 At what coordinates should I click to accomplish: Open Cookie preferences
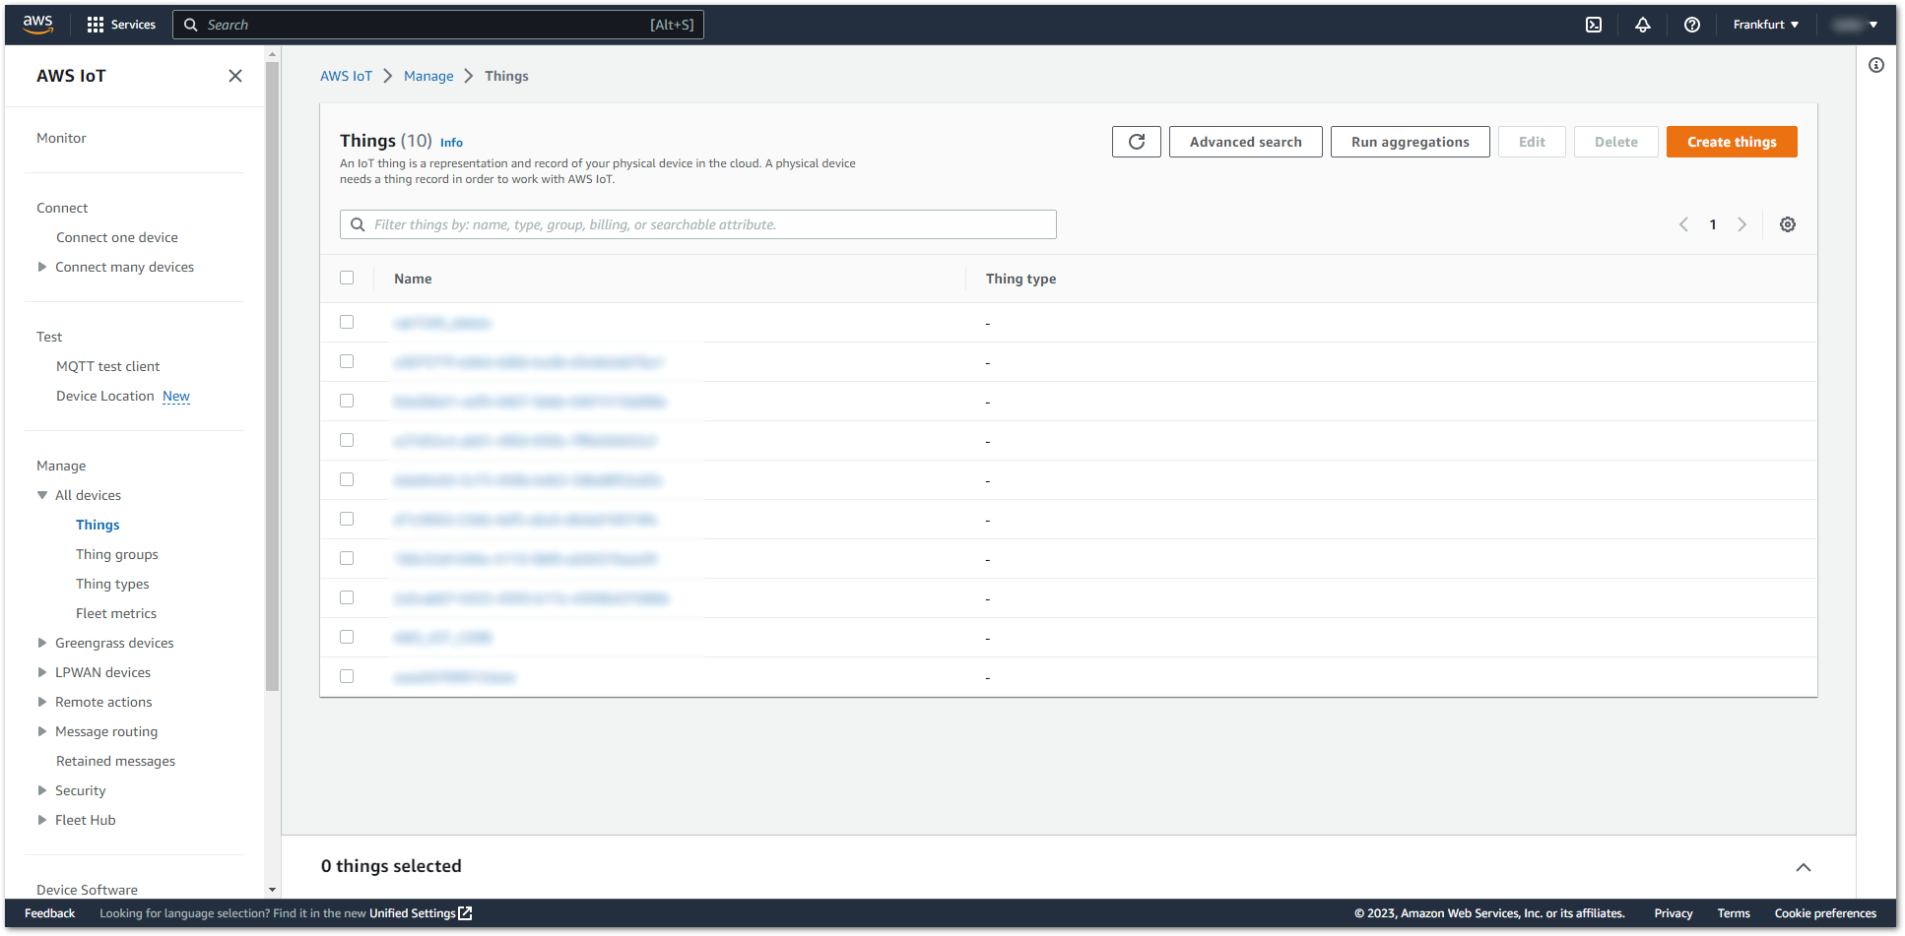tap(1825, 913)
